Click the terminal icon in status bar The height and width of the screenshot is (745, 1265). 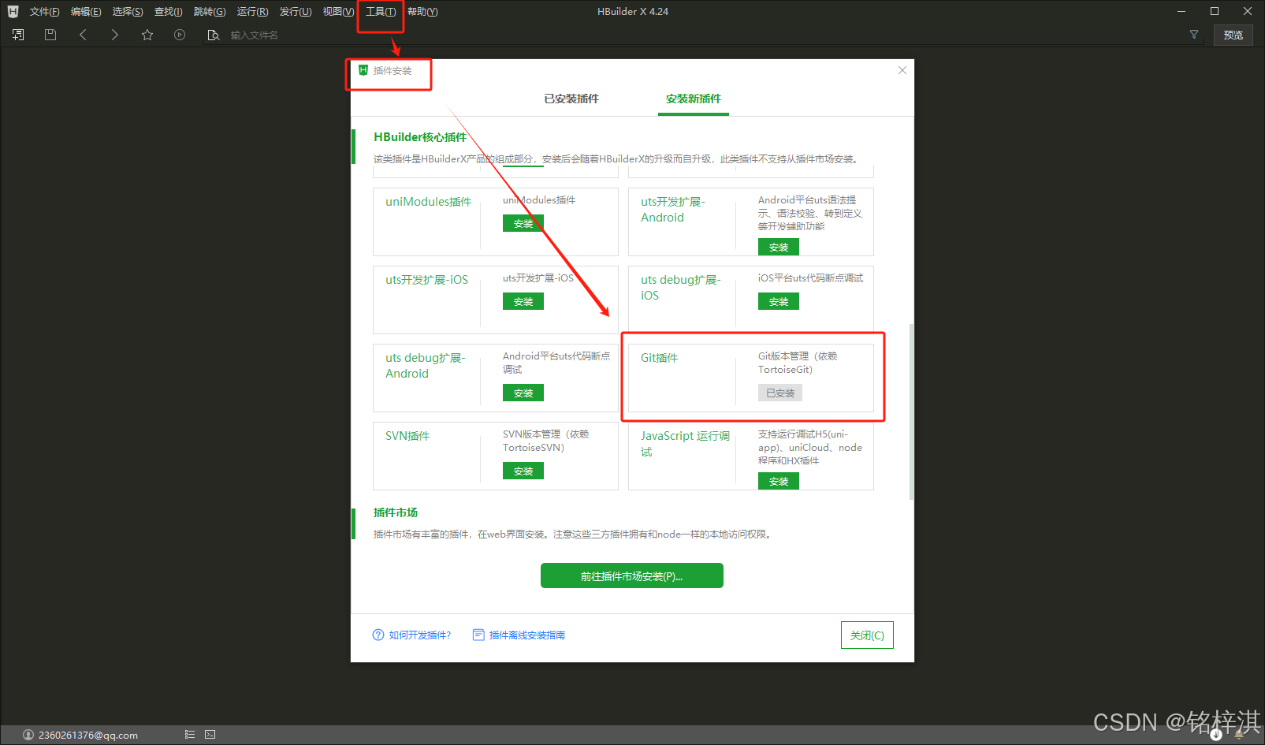(x=210, y=735)
